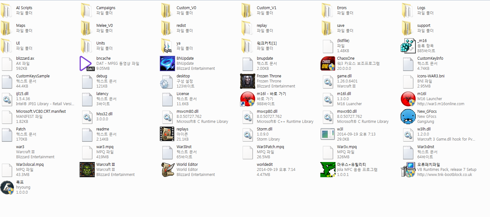Screen dimensions: 490x217
Task: Click the Campaigns folder
Action: coord(87,10)
